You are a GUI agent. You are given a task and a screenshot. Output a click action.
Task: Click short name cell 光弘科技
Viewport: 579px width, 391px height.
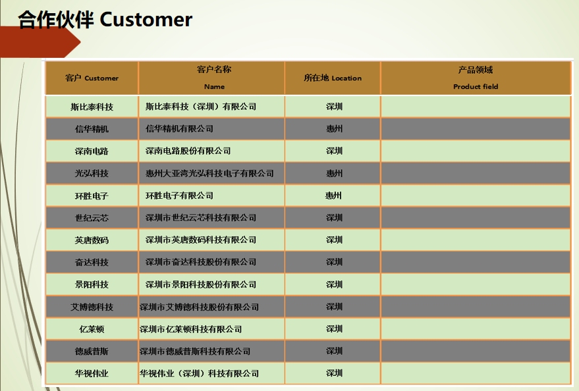92,173
